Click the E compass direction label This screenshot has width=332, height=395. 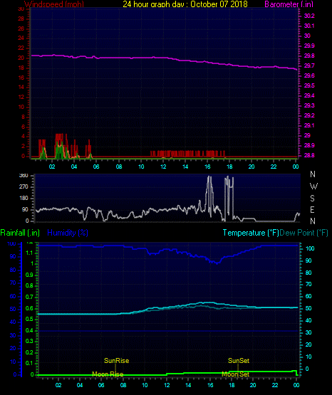pyautogui.click(x=312, y=209)
